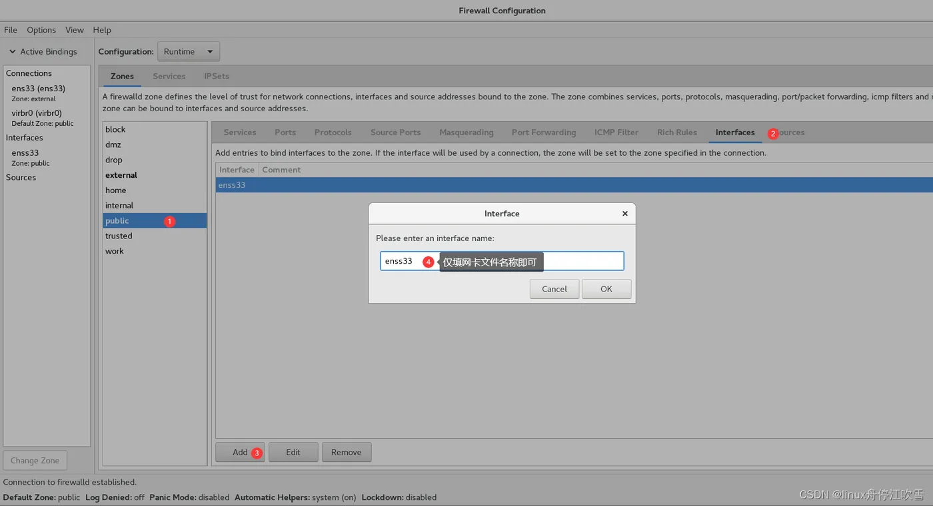Click the Comment column header
Viewport: 933px width, 506px height.
(x=281, y=170)
